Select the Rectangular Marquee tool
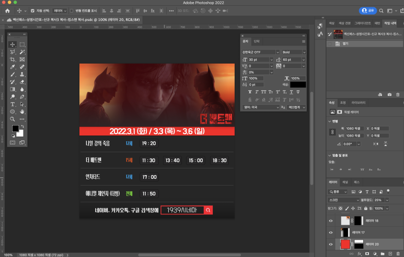 tap(22, 44)
